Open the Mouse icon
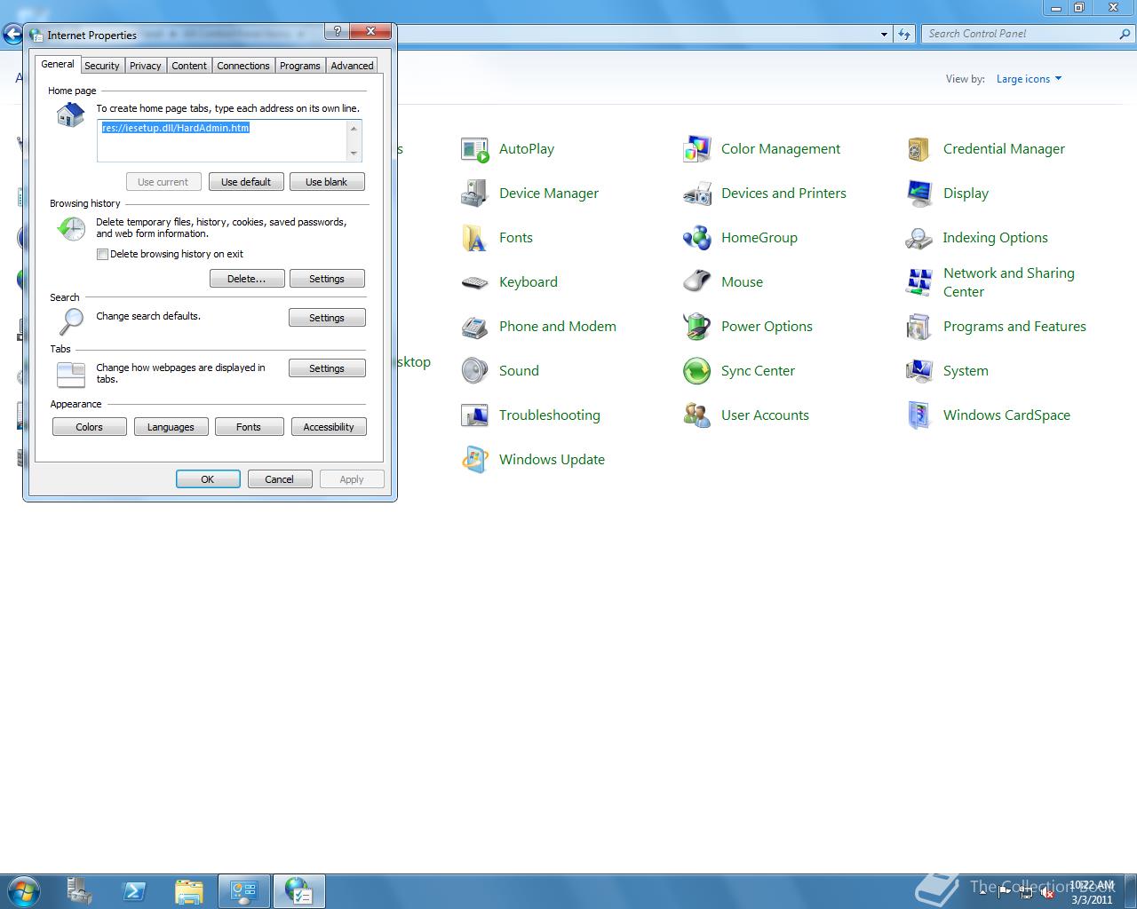 click(x=697, y=282)
